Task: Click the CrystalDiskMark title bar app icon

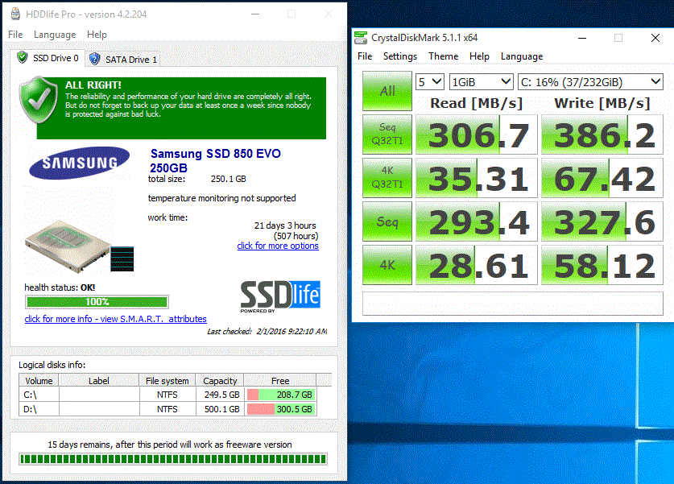Action: point(361,37)
